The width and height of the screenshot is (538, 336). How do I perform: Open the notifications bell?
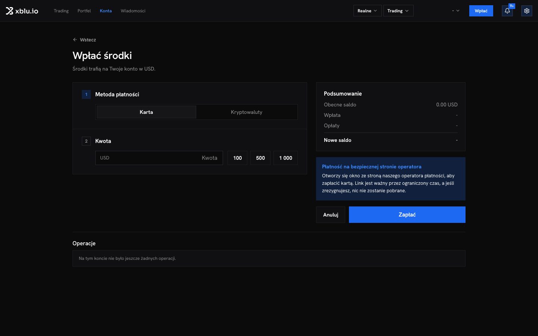(507, 11)
